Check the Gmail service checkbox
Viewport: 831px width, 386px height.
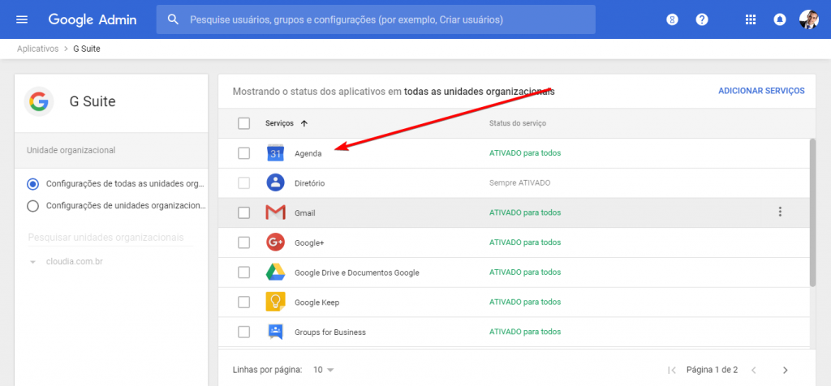tap(243, 212)
